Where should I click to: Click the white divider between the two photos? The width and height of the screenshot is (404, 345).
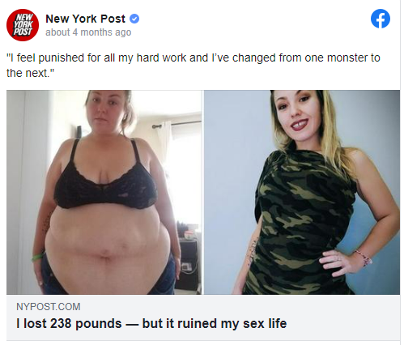tap(202, 192)
